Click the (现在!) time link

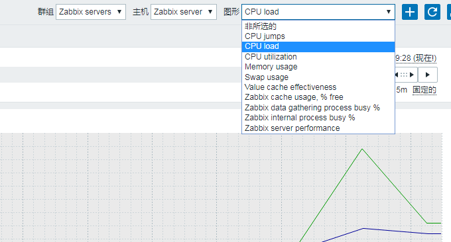tap(425, 58)
